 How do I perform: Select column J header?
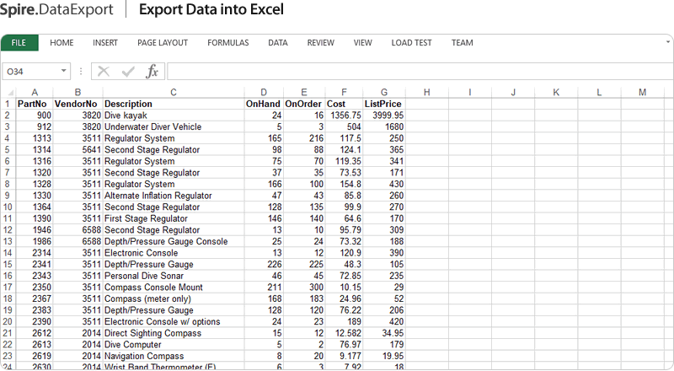513,92
